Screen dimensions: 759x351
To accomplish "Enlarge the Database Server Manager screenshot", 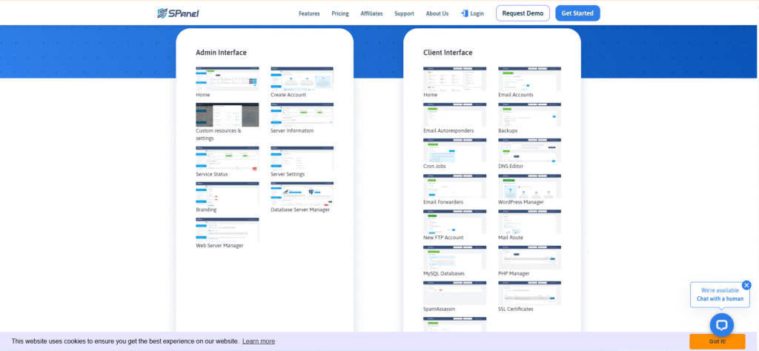I will 302,193.
